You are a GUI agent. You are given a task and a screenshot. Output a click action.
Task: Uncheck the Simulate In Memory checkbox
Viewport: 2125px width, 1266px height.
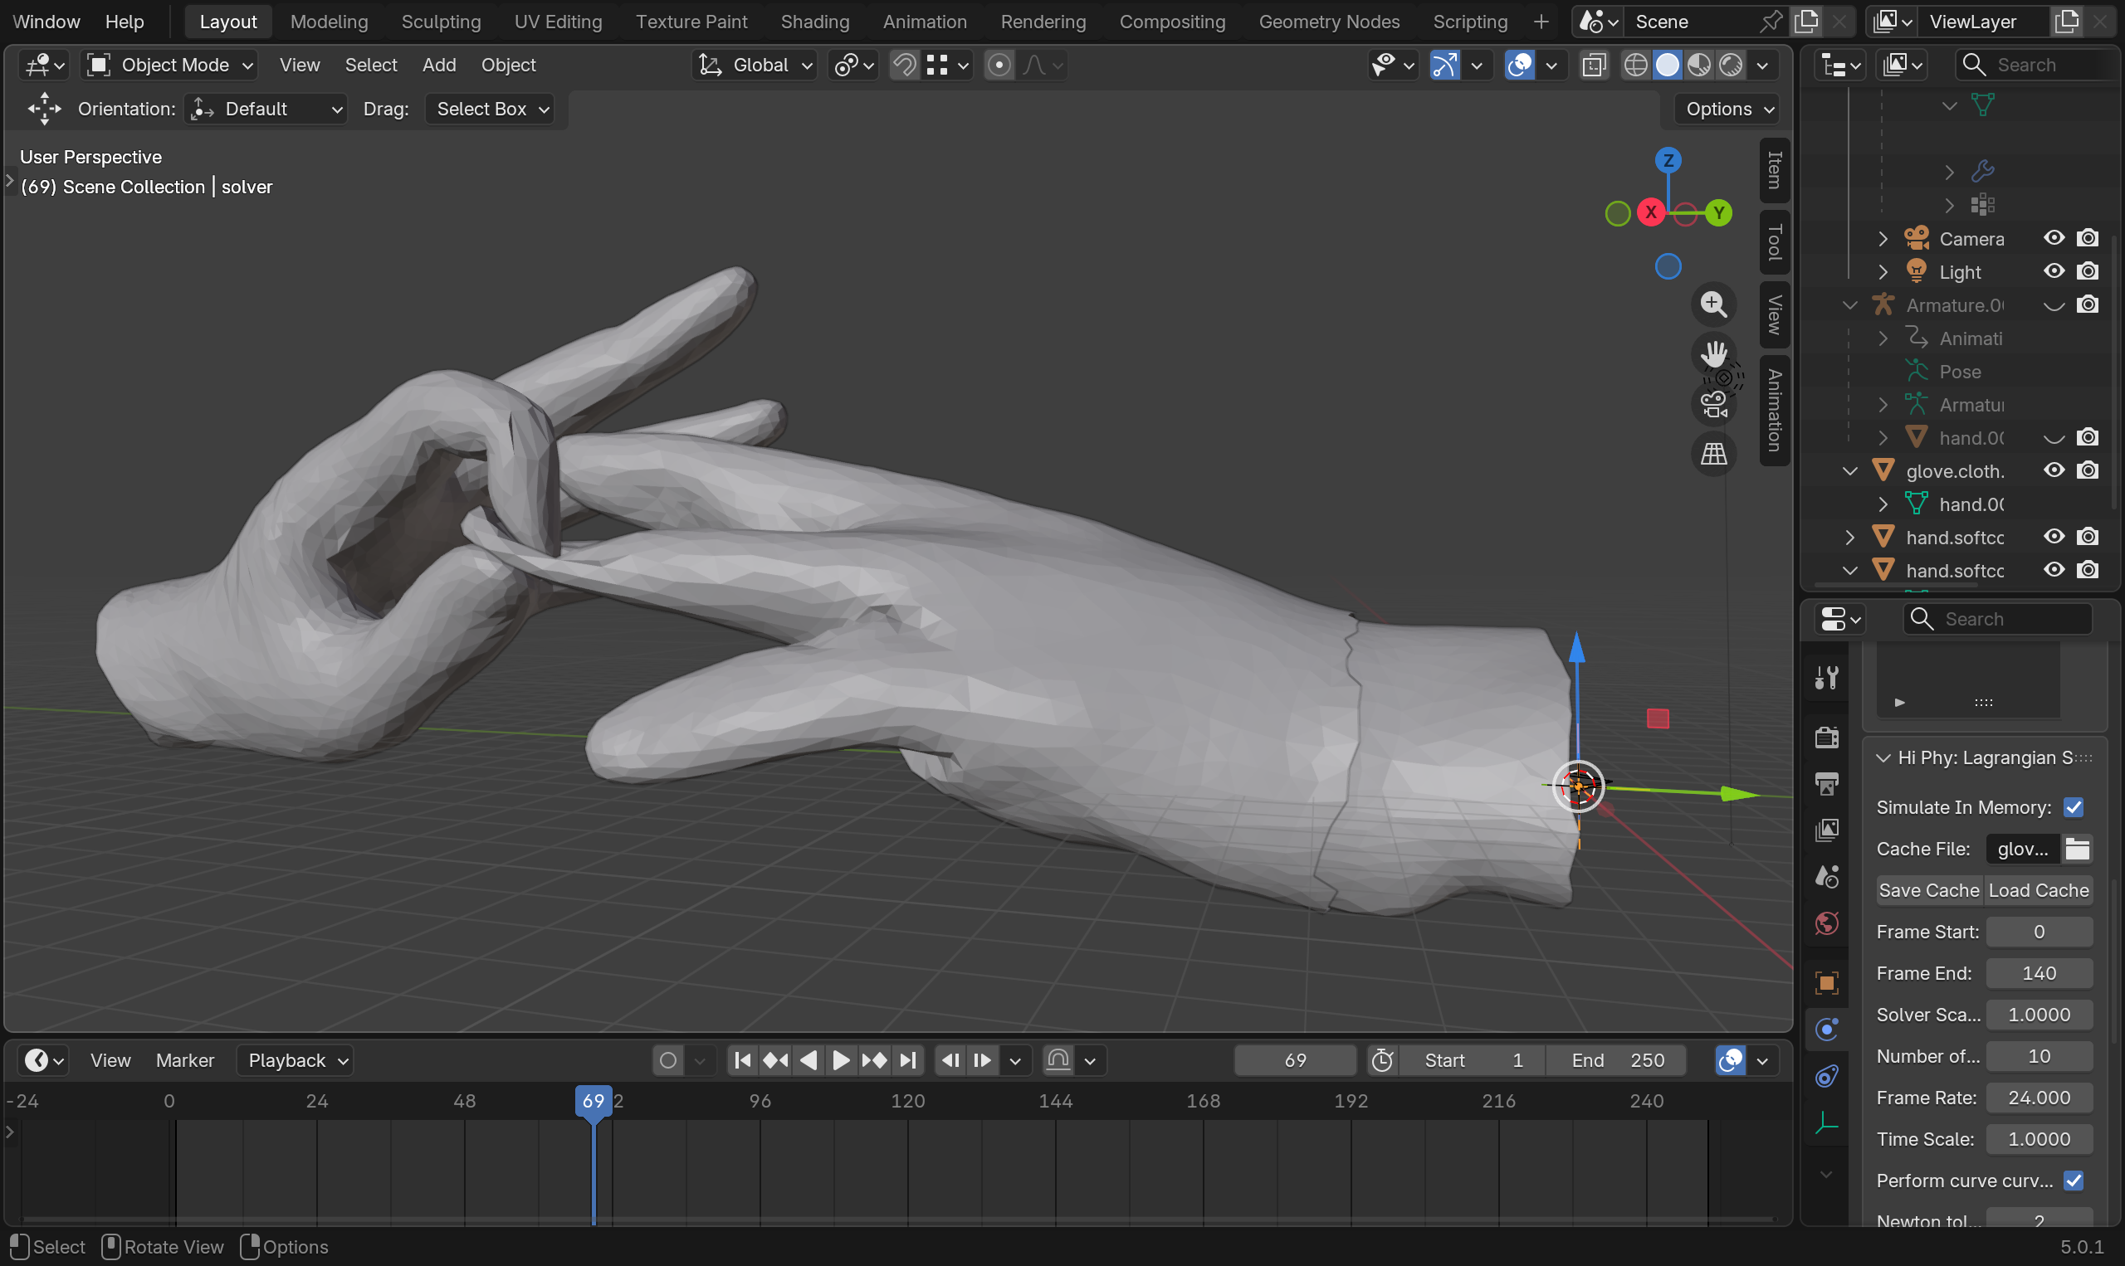point(2073,807)
